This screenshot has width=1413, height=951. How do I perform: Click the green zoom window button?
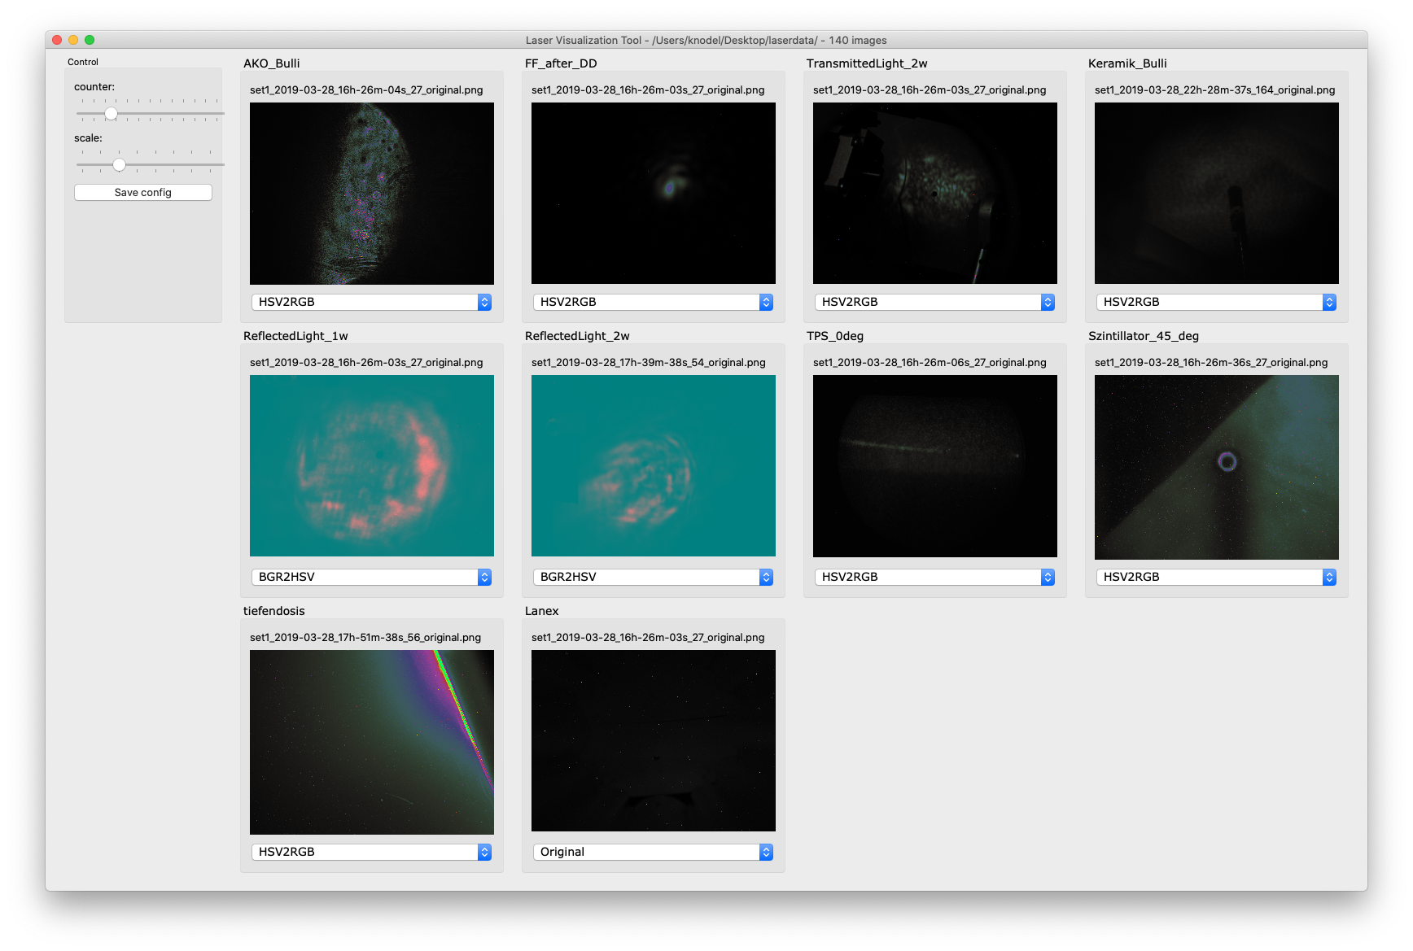(90, 40)
